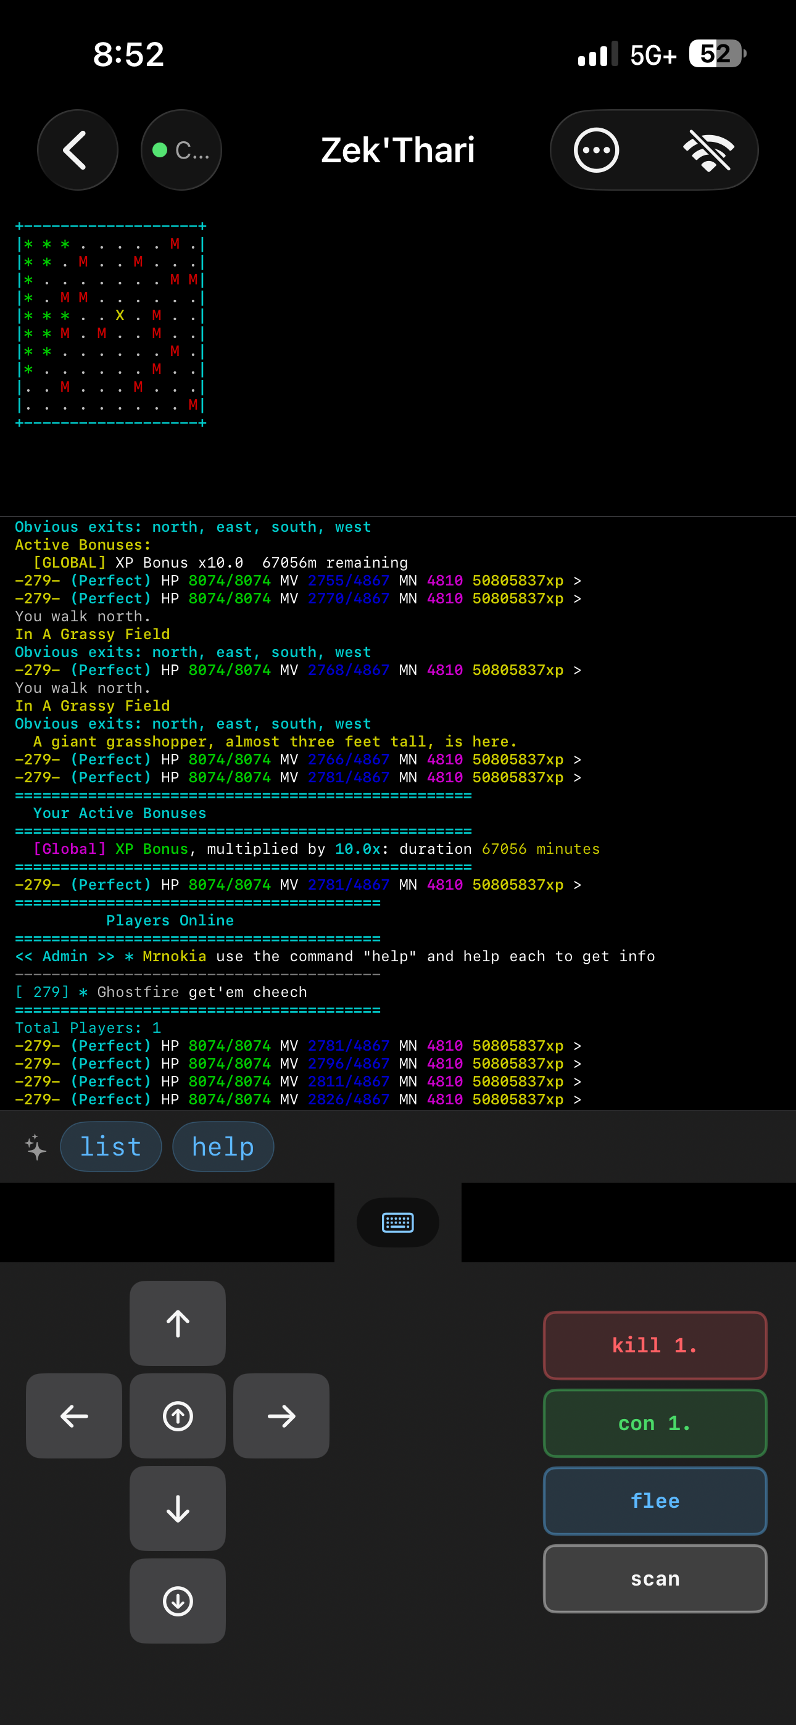
Task: Select the 'help' command suggestion
Action: click(223, 1146)
